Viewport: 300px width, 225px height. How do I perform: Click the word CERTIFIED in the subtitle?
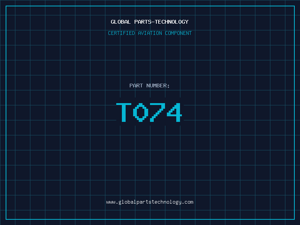pyautogui.click(x=121, y=33)
